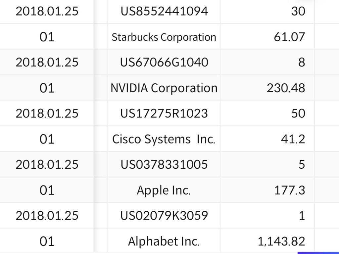
Task: Select the quantity 1 beside US02079K3059
Action: pyautogui.click(x=301, y=216)
